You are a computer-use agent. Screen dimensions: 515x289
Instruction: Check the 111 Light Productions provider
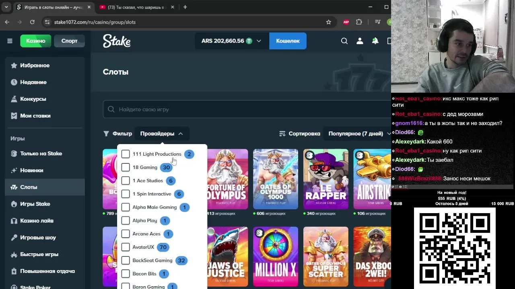coord(126,154)
